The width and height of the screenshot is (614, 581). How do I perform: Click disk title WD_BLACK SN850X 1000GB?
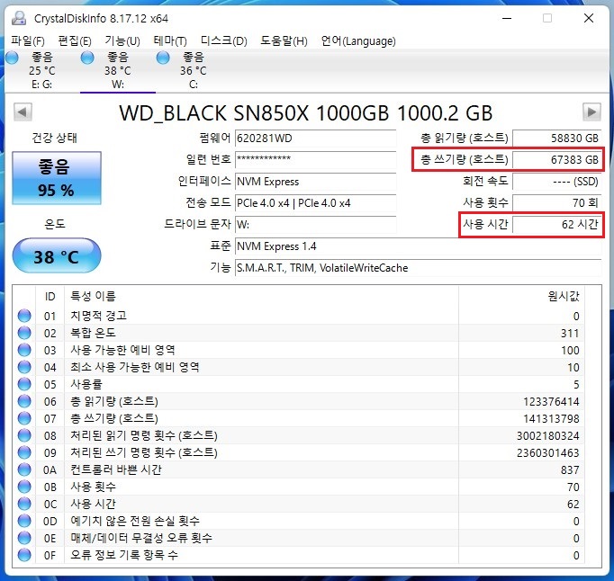(305, 113)
